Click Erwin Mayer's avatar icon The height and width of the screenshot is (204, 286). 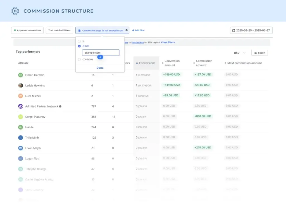(x=21, y=148)
